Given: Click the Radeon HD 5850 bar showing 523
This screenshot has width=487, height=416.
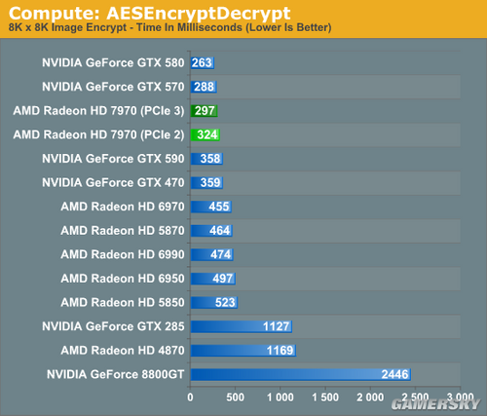Looking at the screenshot, I should pyautogui.click(x=214, y=302).
